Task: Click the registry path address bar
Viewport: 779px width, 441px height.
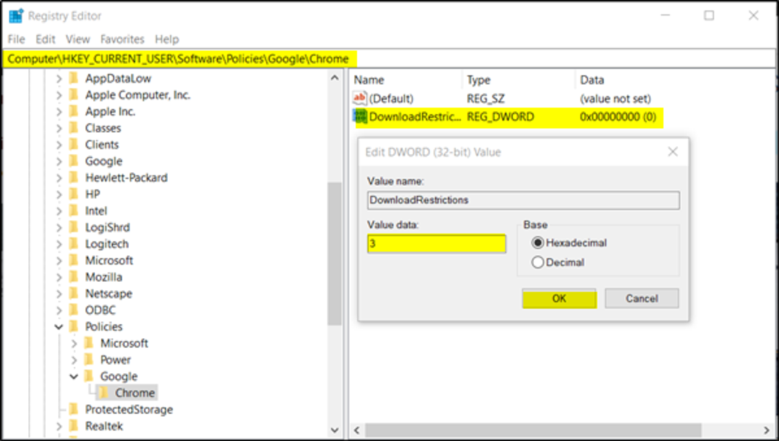Action: tap(389, 59)
